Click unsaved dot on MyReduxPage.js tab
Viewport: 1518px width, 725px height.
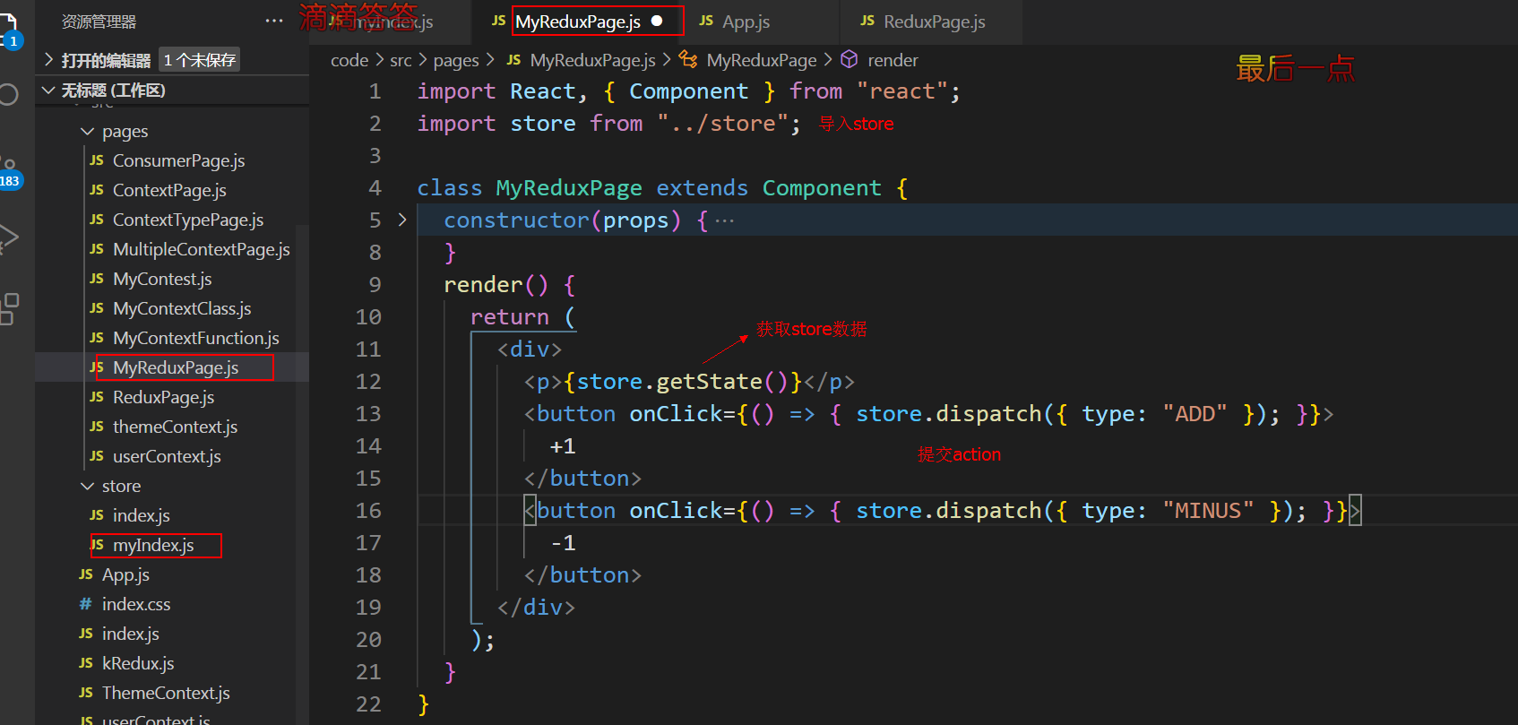pyautogui.click(x=657, y=21)
